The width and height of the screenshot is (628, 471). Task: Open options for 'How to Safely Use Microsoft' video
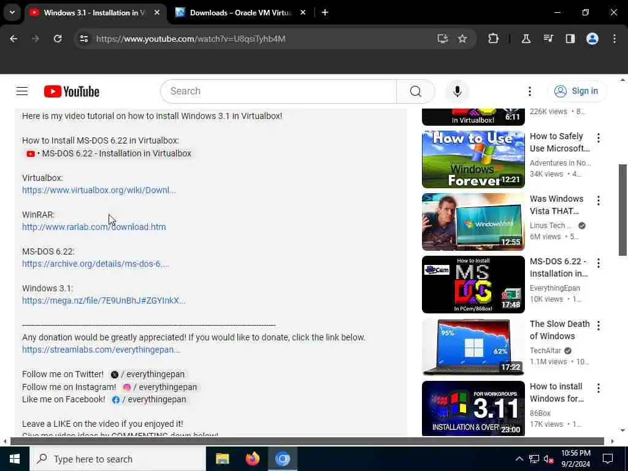(x=599, y=138)
